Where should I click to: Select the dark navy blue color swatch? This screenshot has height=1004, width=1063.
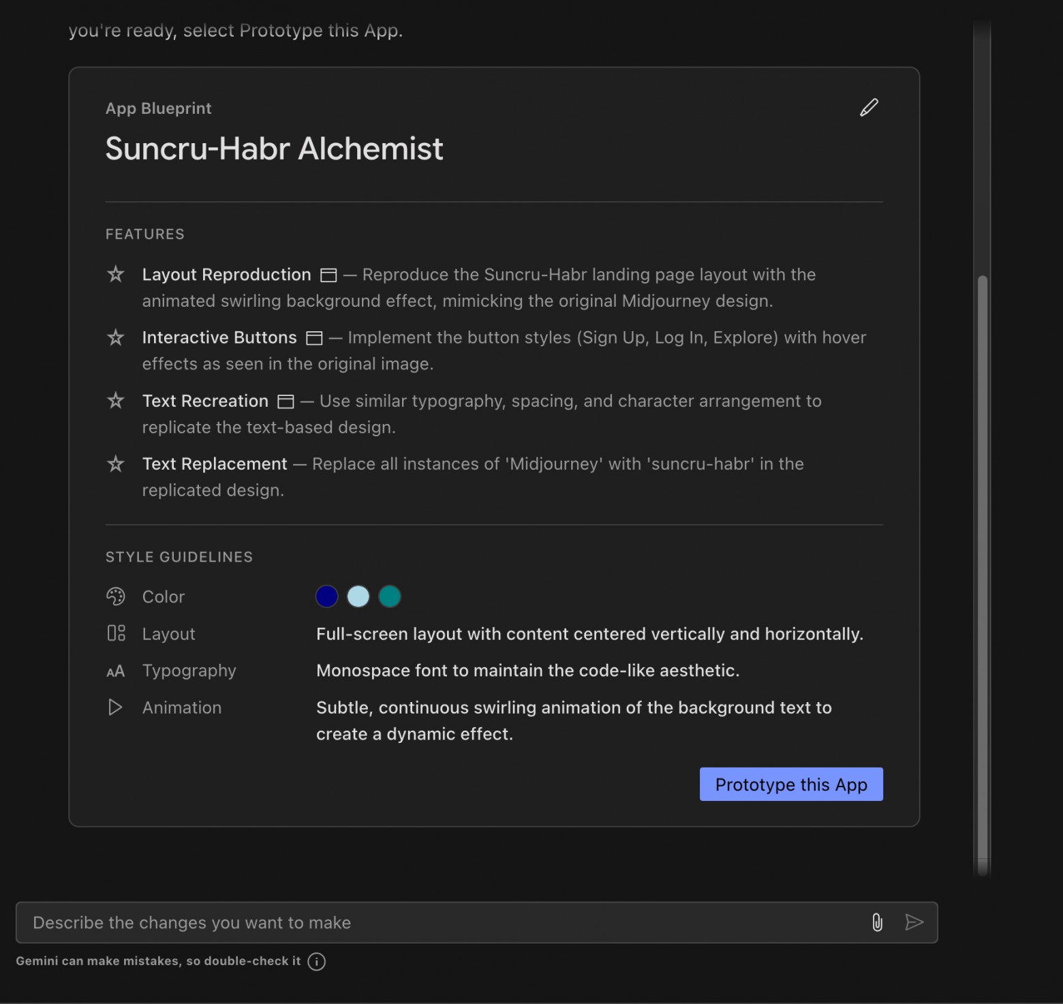327,596
